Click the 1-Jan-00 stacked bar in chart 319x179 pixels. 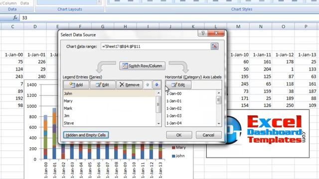tap(45, 137)
